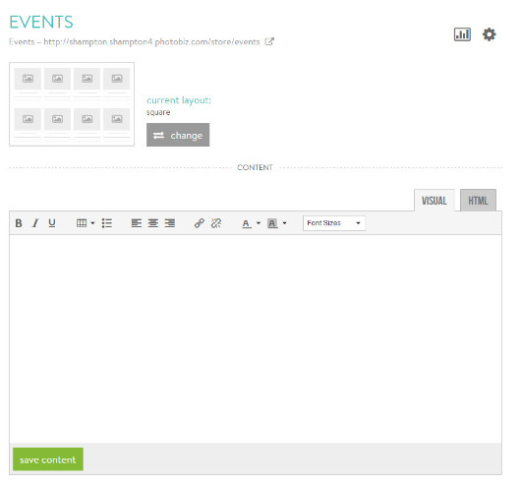Save with the save content button
Image resolution: width=521 pixels, height=482 pixels.
click(48, 459)
